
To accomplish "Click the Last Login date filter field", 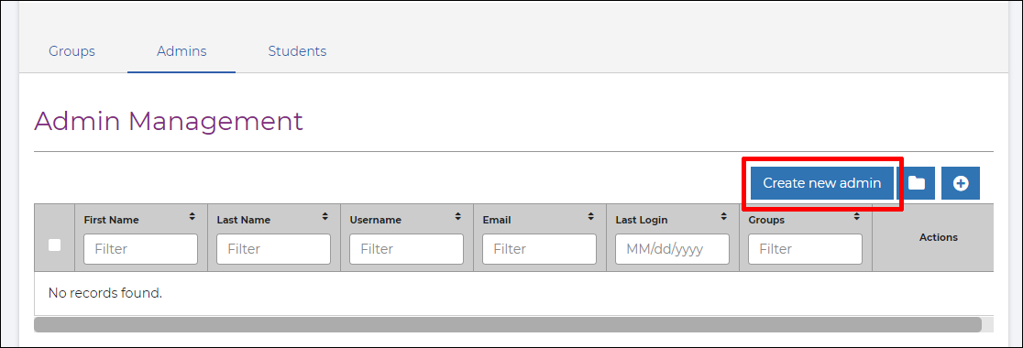I will (x=673, y=249).
